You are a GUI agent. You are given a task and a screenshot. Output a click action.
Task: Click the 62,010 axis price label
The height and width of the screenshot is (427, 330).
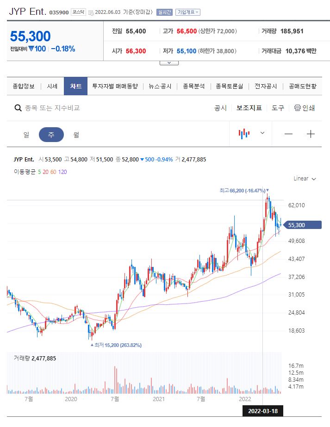click(297, 205)
